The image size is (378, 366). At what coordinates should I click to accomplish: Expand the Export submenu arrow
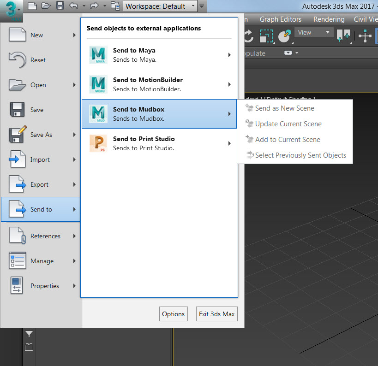click(x=74, y=185)
